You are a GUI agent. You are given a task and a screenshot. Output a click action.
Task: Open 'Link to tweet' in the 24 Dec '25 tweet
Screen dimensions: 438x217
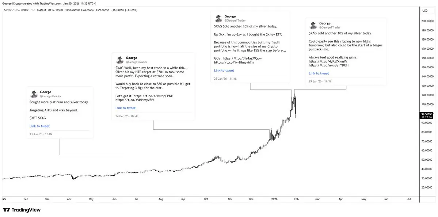pos(125,108)
